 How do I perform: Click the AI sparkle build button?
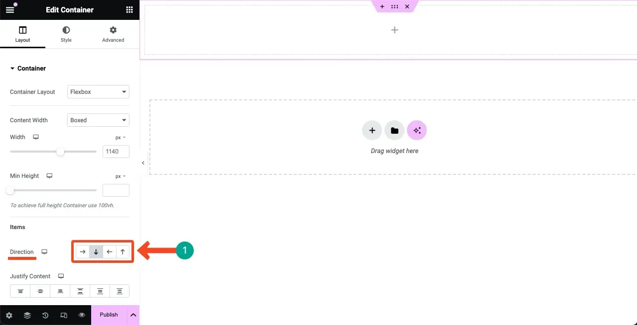pyautogui.click(x=417, y=131)
